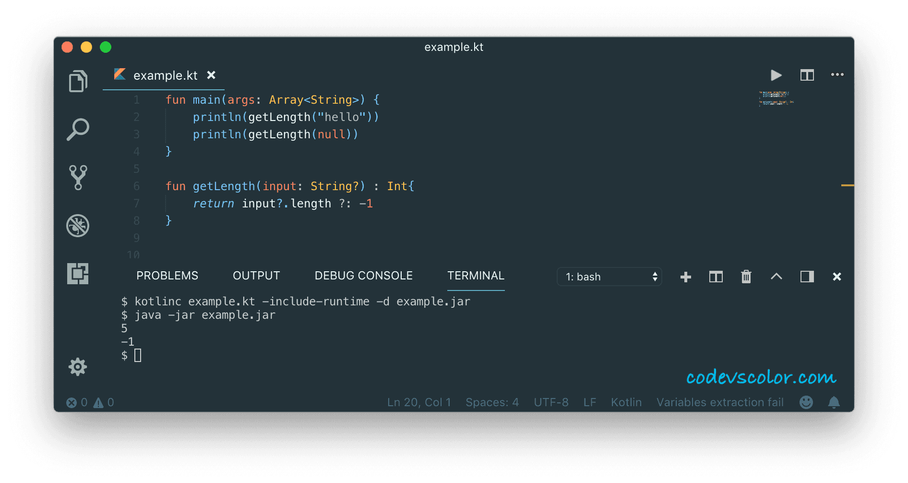Click 'Variables extraction fail' status message
Screen dimensions: 908x483
[720, 402]
